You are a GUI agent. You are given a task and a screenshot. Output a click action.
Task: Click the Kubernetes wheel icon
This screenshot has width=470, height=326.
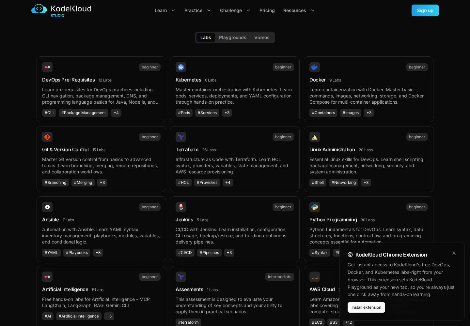pos(181,67)
